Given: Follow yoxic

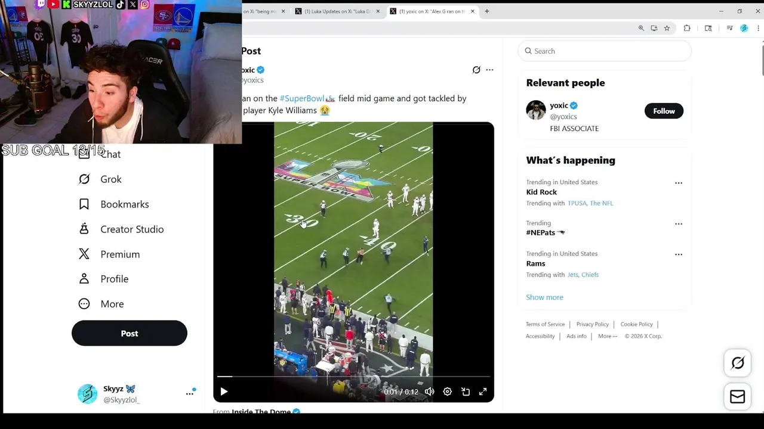Looking at the screenshot, I should click(x=664, y=111).
